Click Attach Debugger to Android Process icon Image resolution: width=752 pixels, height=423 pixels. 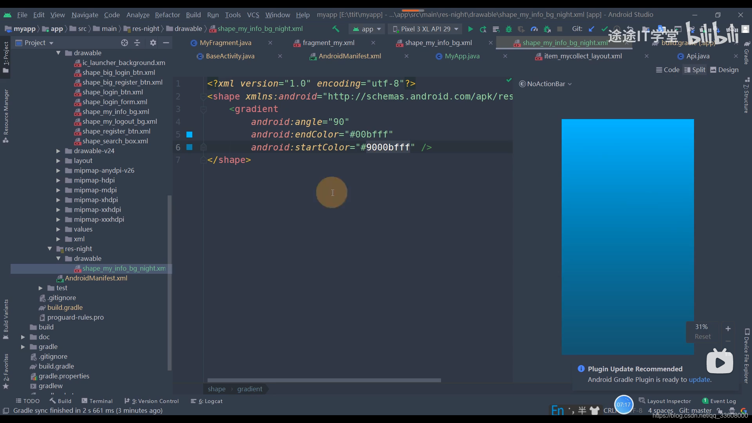(547, 29)
